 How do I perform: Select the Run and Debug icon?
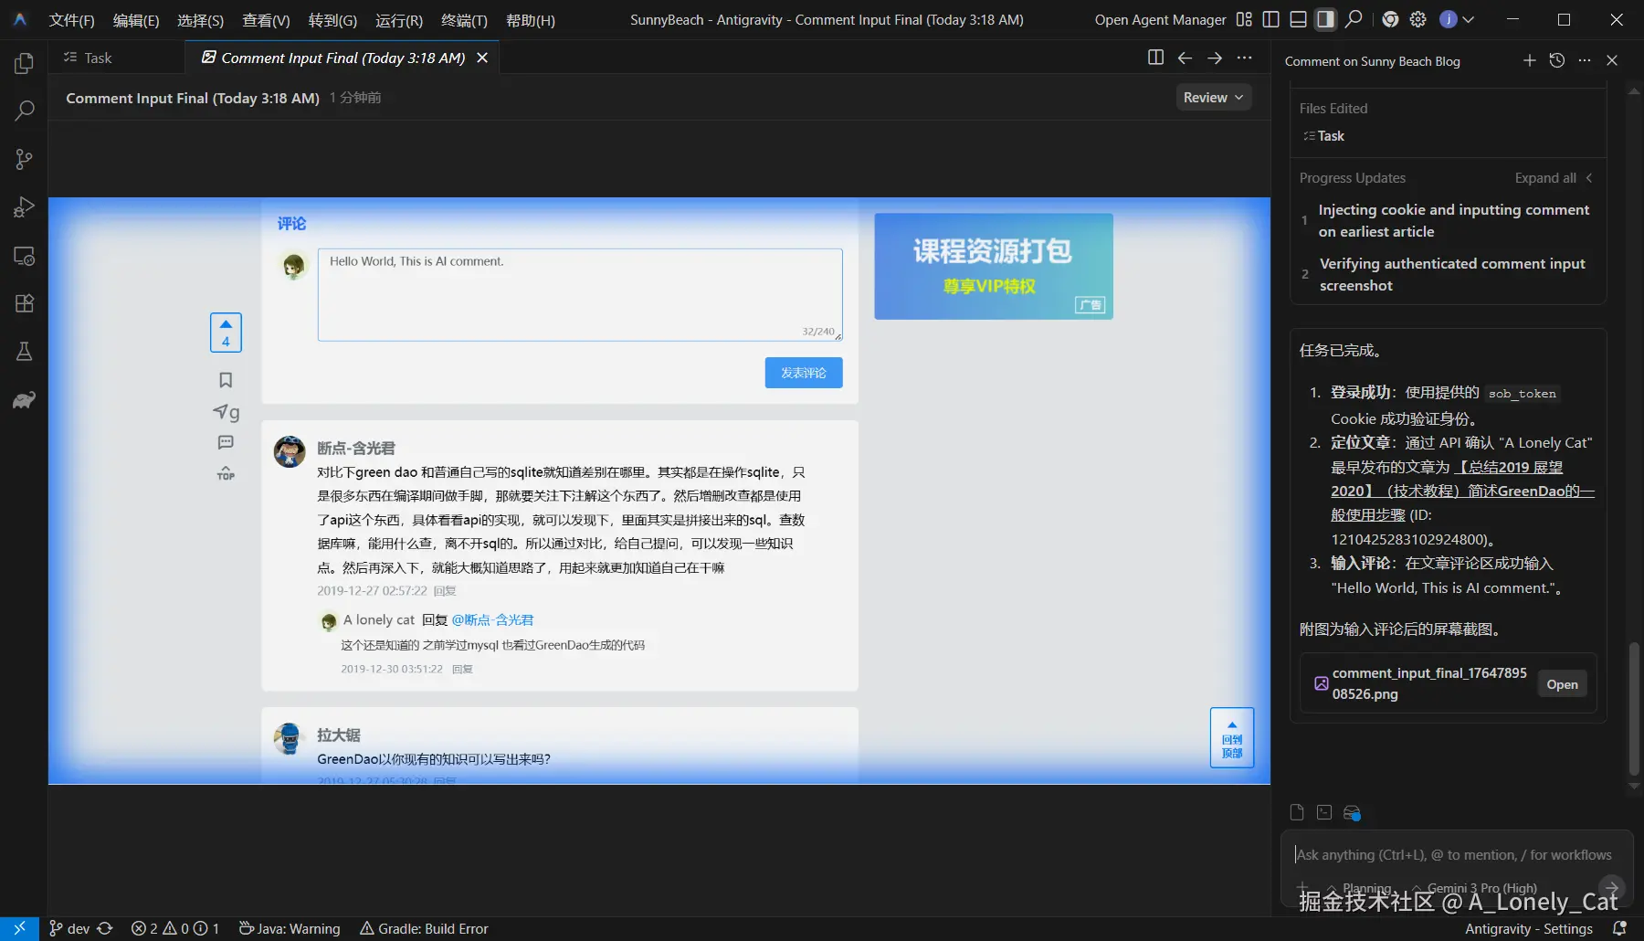(x=24, y=206)
